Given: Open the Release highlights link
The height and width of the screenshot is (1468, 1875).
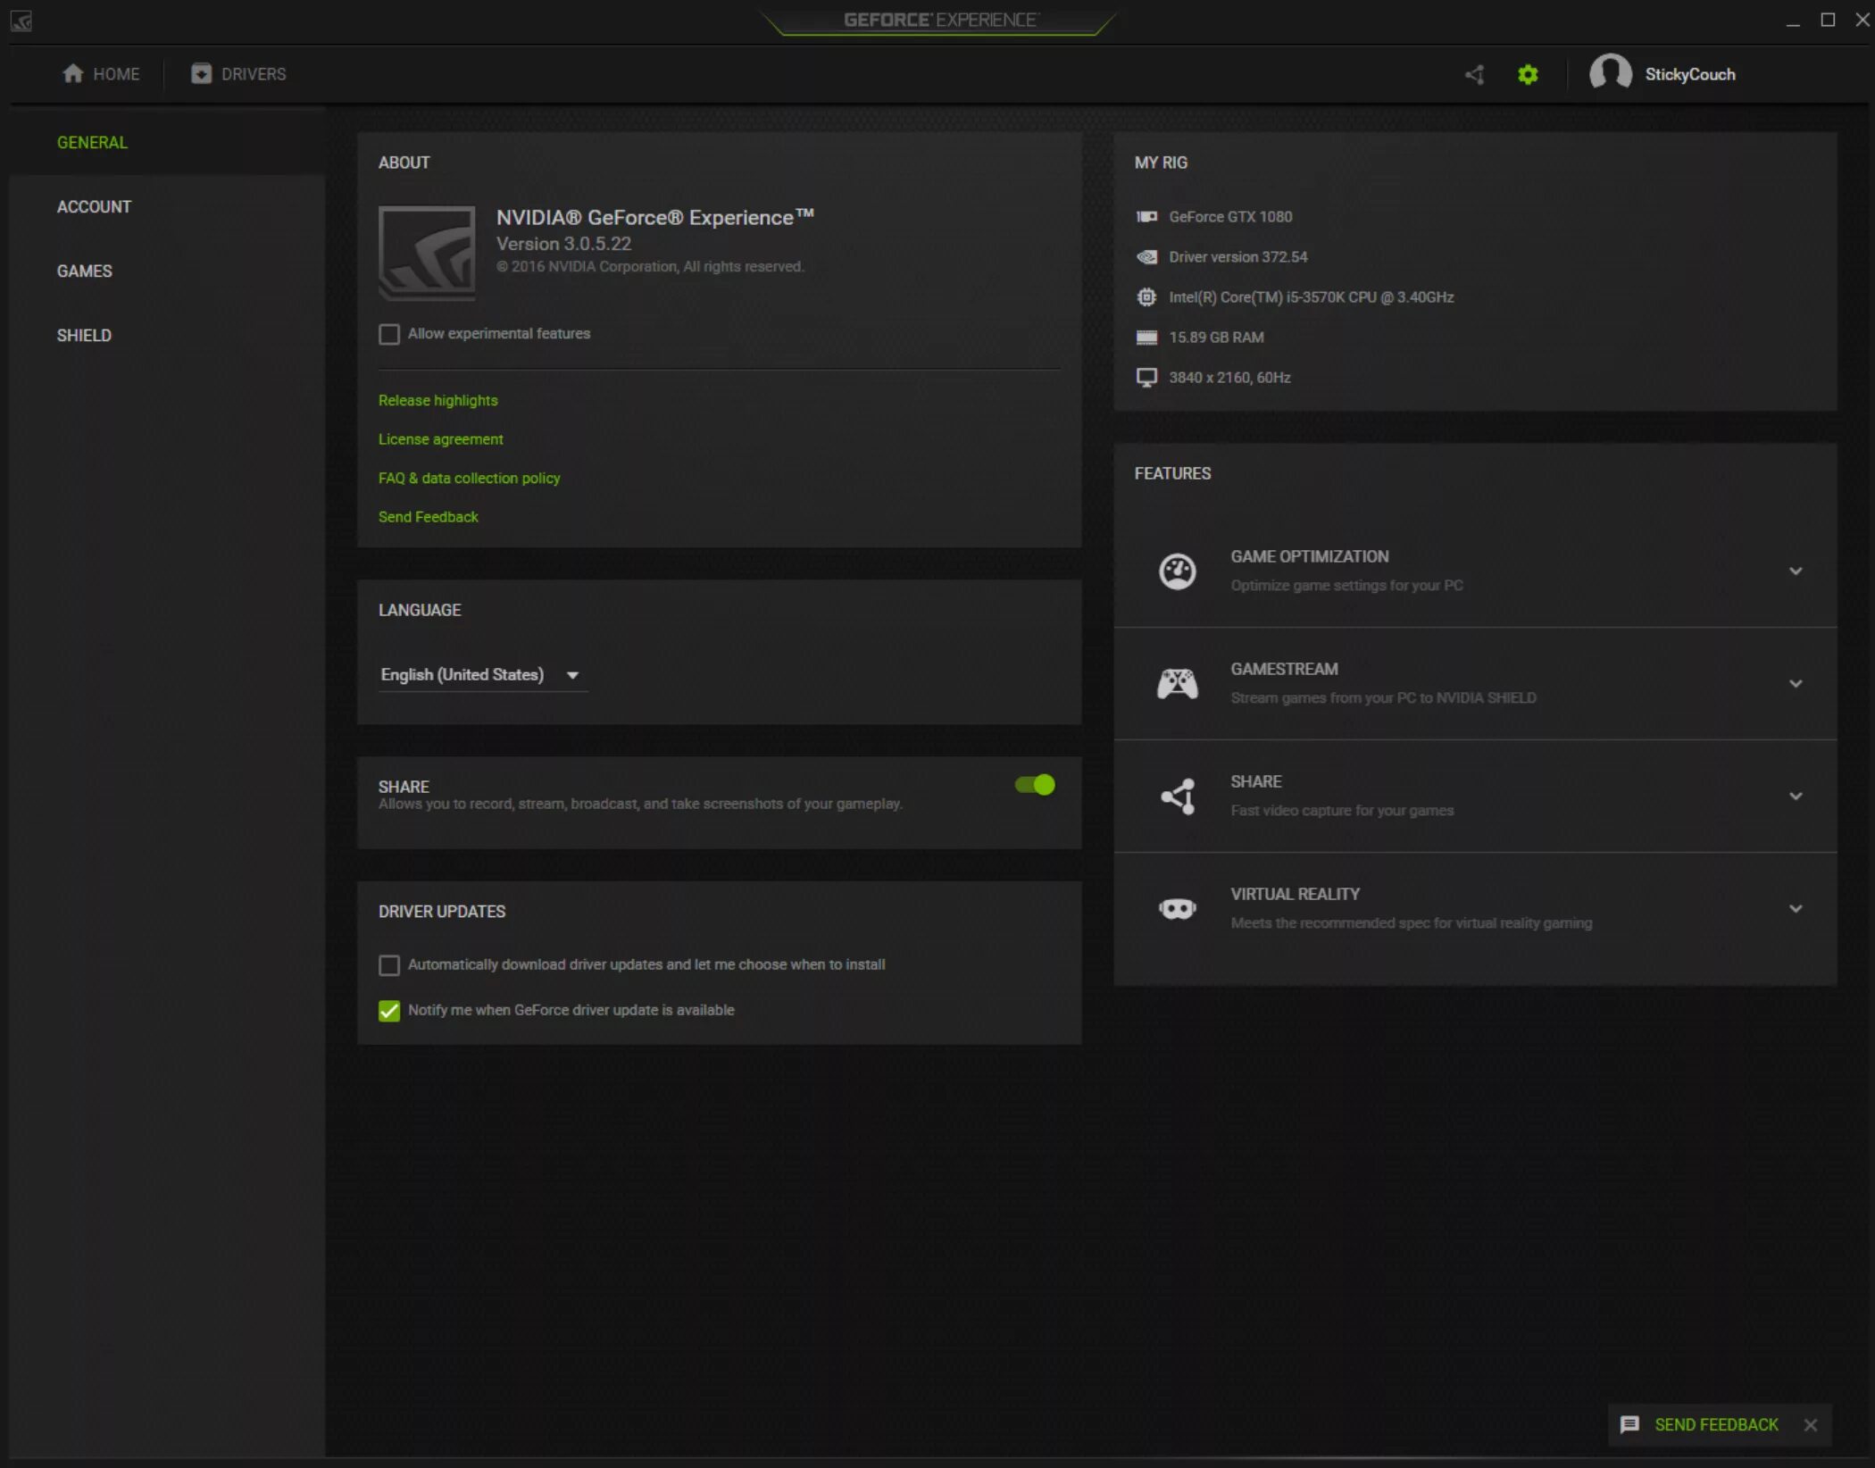Looking at the screenshot, I should 437,400.
